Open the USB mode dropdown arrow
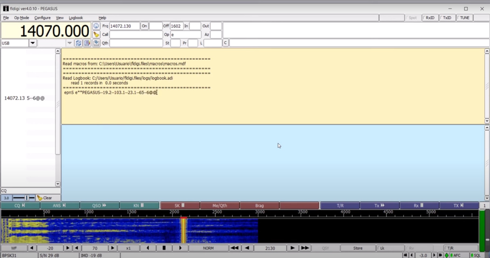 click(33, 43)
